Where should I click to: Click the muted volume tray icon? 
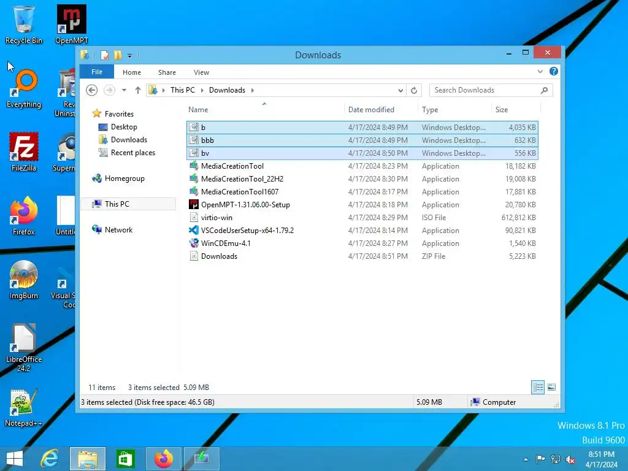point(570,459)
